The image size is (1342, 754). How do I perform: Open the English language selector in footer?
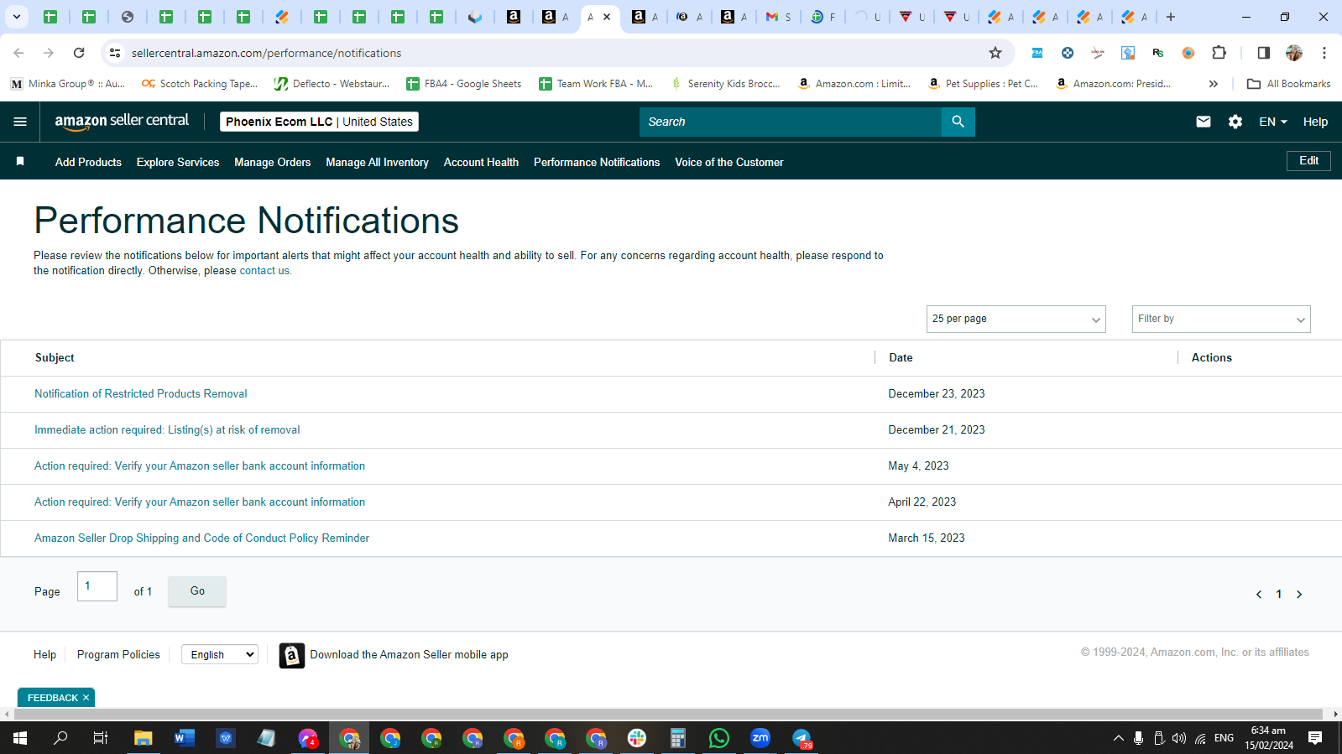[220, 655]
